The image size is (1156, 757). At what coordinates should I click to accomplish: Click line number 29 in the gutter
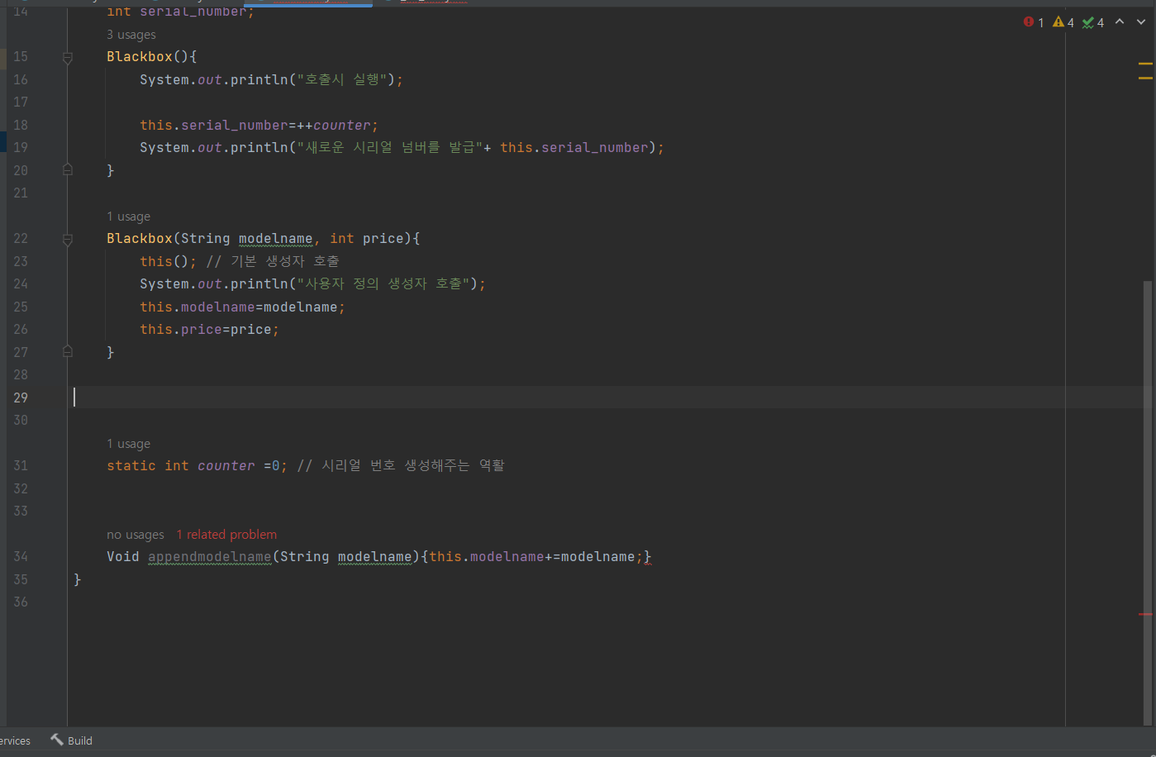(21, 398)
